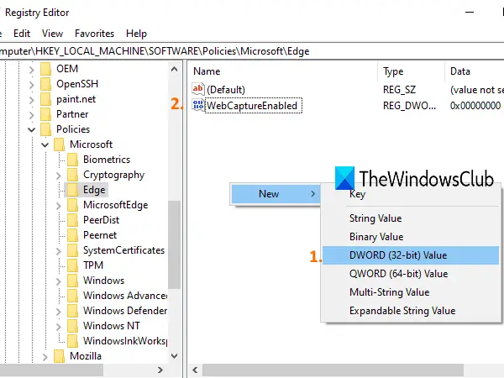Click values pane scroll left arrow

tap(195, 370)
